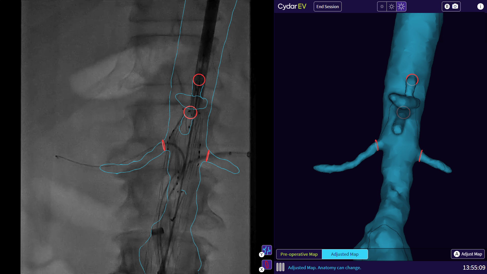Open information via the i icon
Image resolution: width=487 pixels, height=274 pixels.
click(x=480, y=6)
